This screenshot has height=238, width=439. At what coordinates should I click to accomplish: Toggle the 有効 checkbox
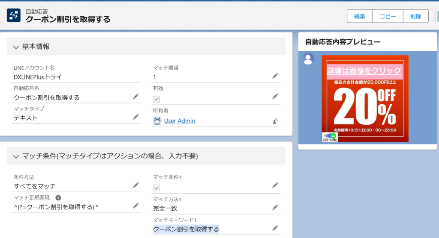pos(157,99)
